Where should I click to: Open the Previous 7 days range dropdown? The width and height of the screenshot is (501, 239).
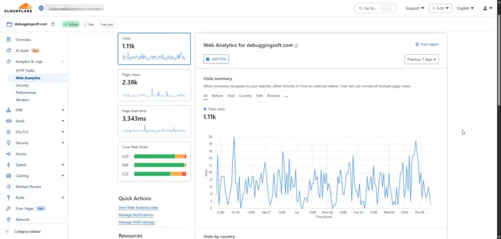[421, 59]
